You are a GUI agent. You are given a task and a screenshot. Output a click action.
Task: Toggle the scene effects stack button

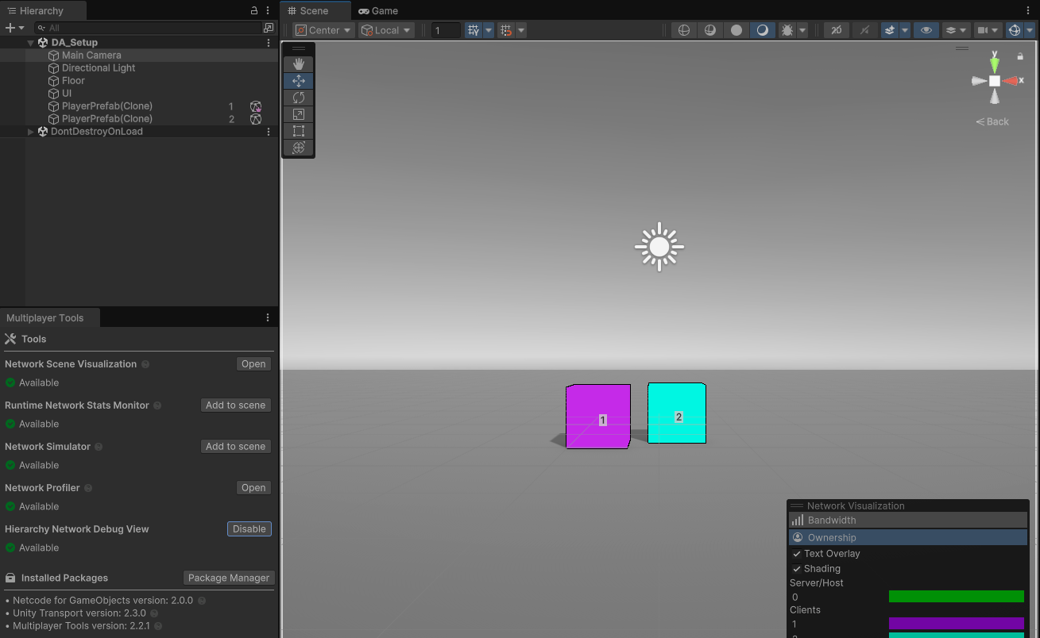[x=890, y=30]
